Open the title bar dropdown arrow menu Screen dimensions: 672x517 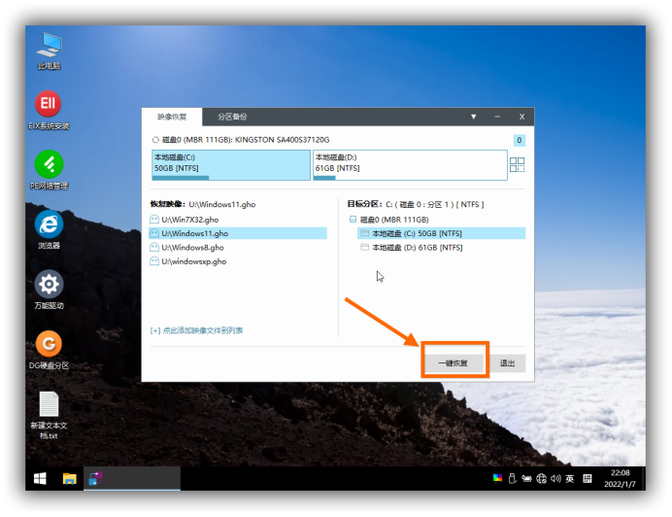pyautogui.click(x=474, y=117)
